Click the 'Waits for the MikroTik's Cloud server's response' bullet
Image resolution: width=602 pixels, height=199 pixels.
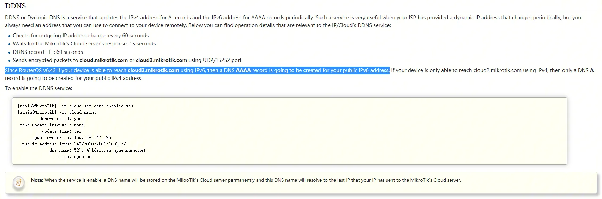[84, 44]
